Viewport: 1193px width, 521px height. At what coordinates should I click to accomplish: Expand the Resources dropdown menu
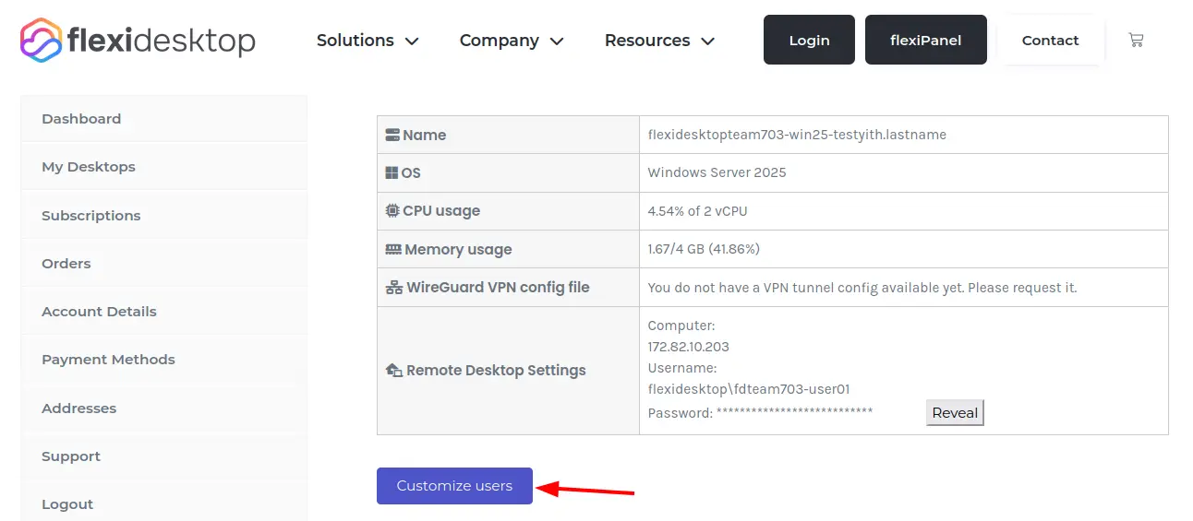(659, 41)
